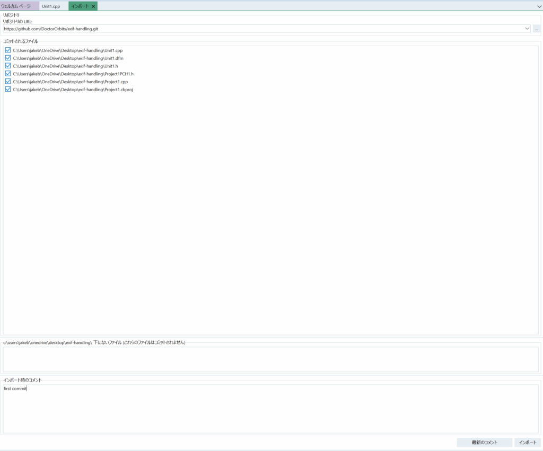Click the ... browse button beside URL
The height and width of the screenshot is (451, 543).
pos(537,29)
